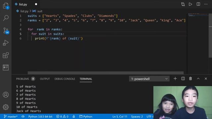Click Ln 5, Col 11 position indicator
The image size is (212, 119).
pyautogui.click(x=120, y=117)
